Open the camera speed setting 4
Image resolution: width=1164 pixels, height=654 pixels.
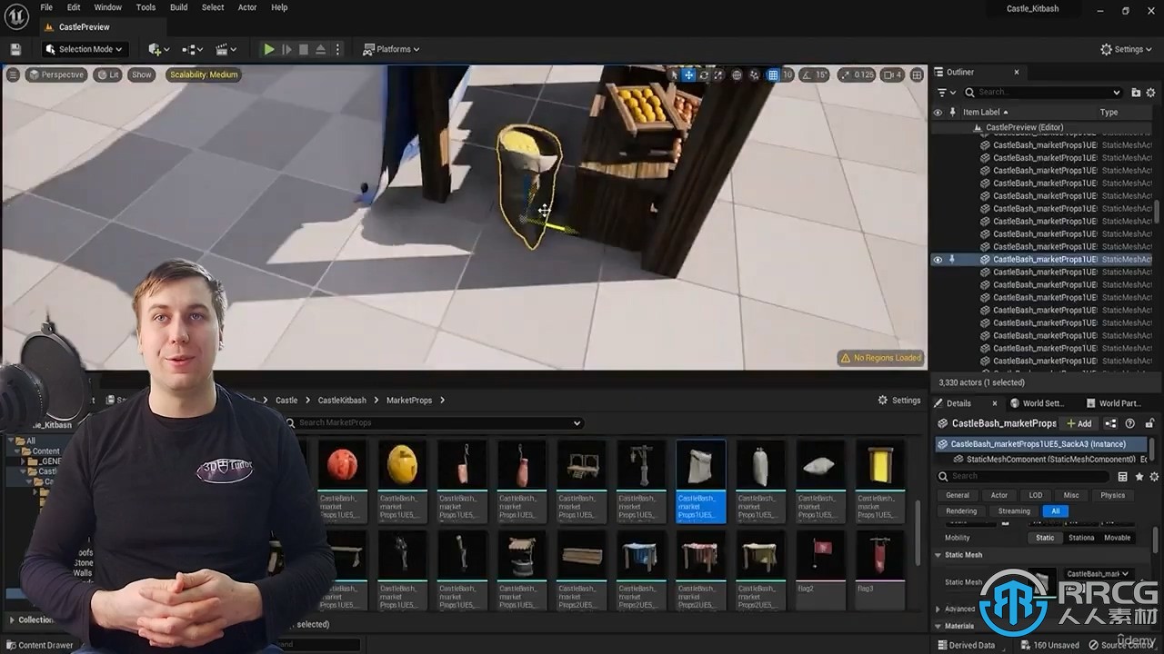click(893, 74)
